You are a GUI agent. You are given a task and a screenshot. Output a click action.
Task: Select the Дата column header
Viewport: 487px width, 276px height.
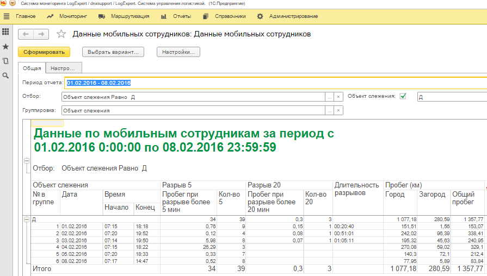[82, 202]
